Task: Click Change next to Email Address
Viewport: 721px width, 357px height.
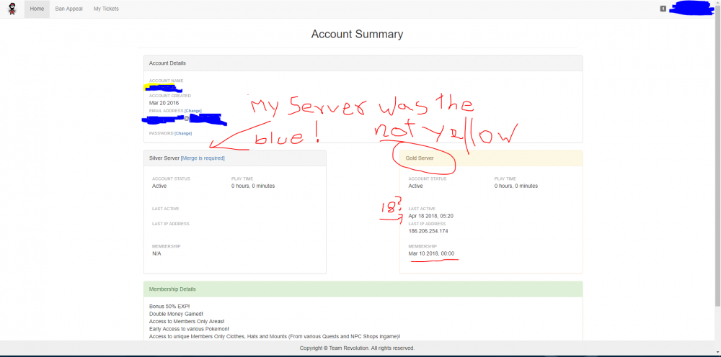Action: point(193,111)
